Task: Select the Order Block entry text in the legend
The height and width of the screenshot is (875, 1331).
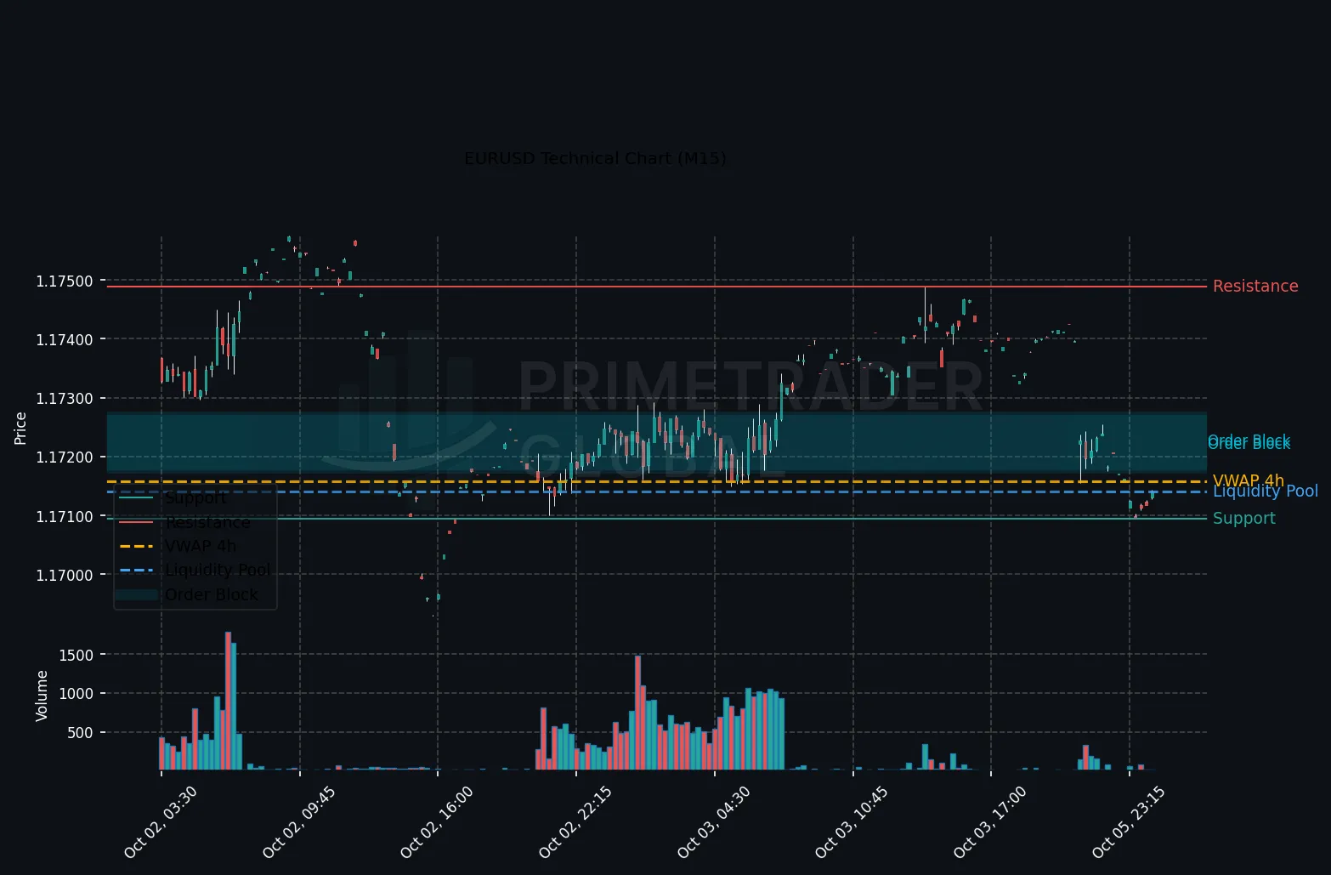Action: pyautogui.click(x=212, y=594)
